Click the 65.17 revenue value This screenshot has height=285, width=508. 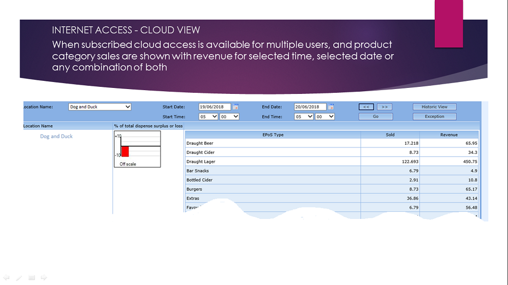471,189
